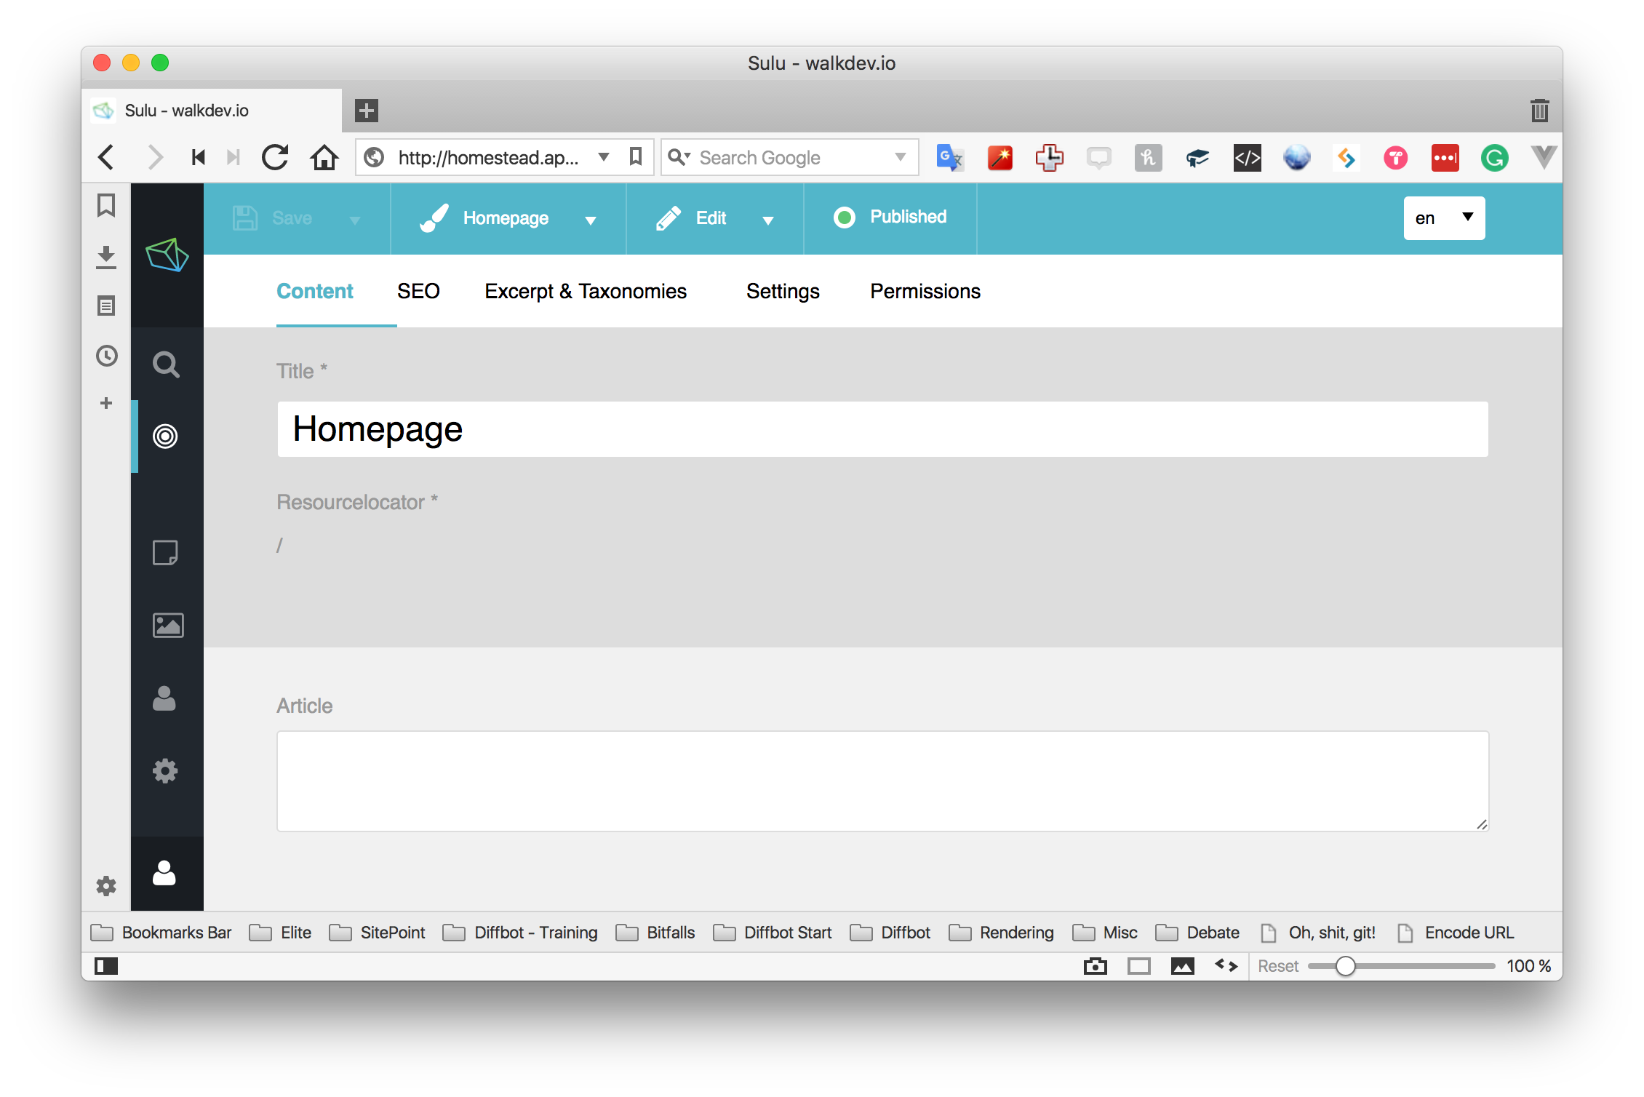Image resolution: width=1644 pixels, height=1097 pixels.
Task: Click the Title input field
Action: pyautogui.click(x=884, y=428)
